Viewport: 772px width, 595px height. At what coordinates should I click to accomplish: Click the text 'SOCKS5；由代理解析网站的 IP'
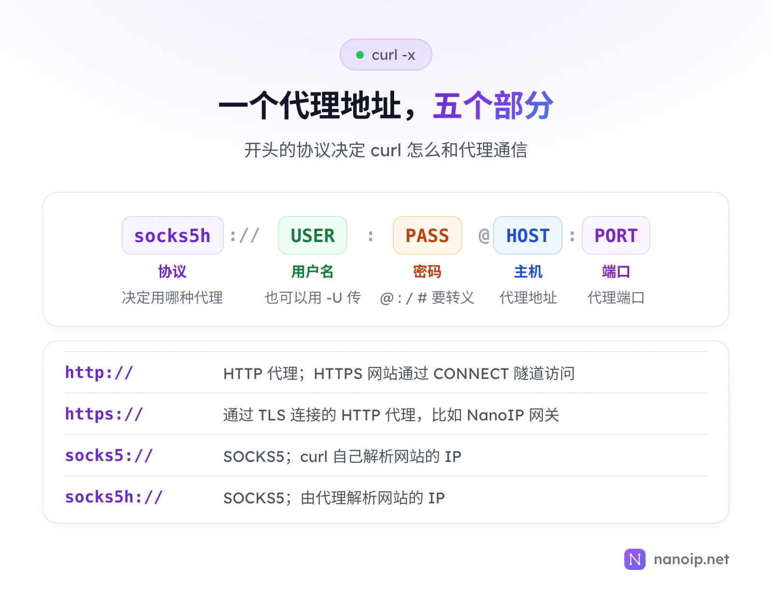point(334,498)
